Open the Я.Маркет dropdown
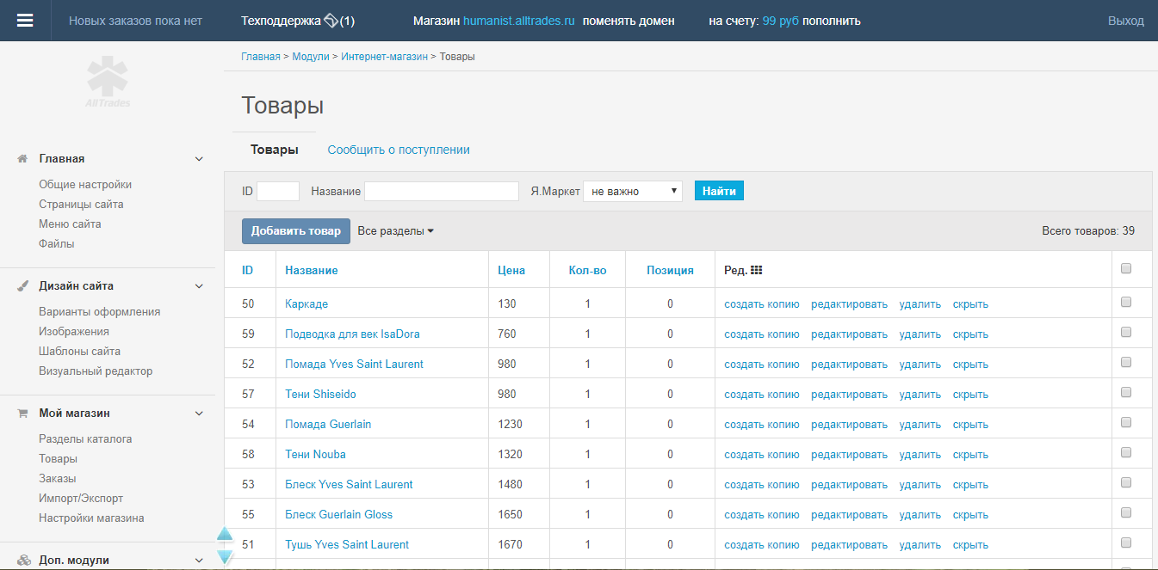This screenshot has height=570, width=1158. (x=633, y=191)
